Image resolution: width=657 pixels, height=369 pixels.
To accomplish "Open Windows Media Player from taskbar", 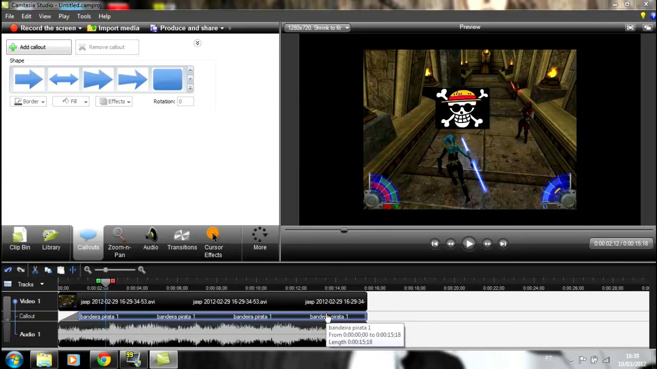I will [73, 360].
